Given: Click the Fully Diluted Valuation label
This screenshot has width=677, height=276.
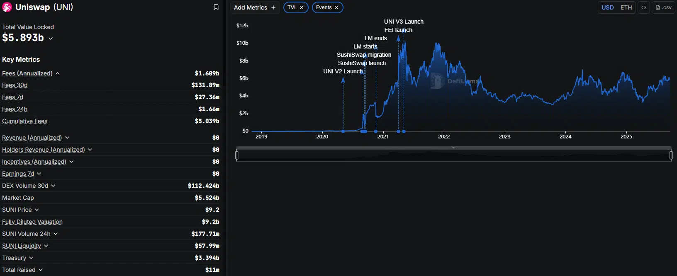Looking at the screenshot, I should pyautogui.click(x=32, y=222).
